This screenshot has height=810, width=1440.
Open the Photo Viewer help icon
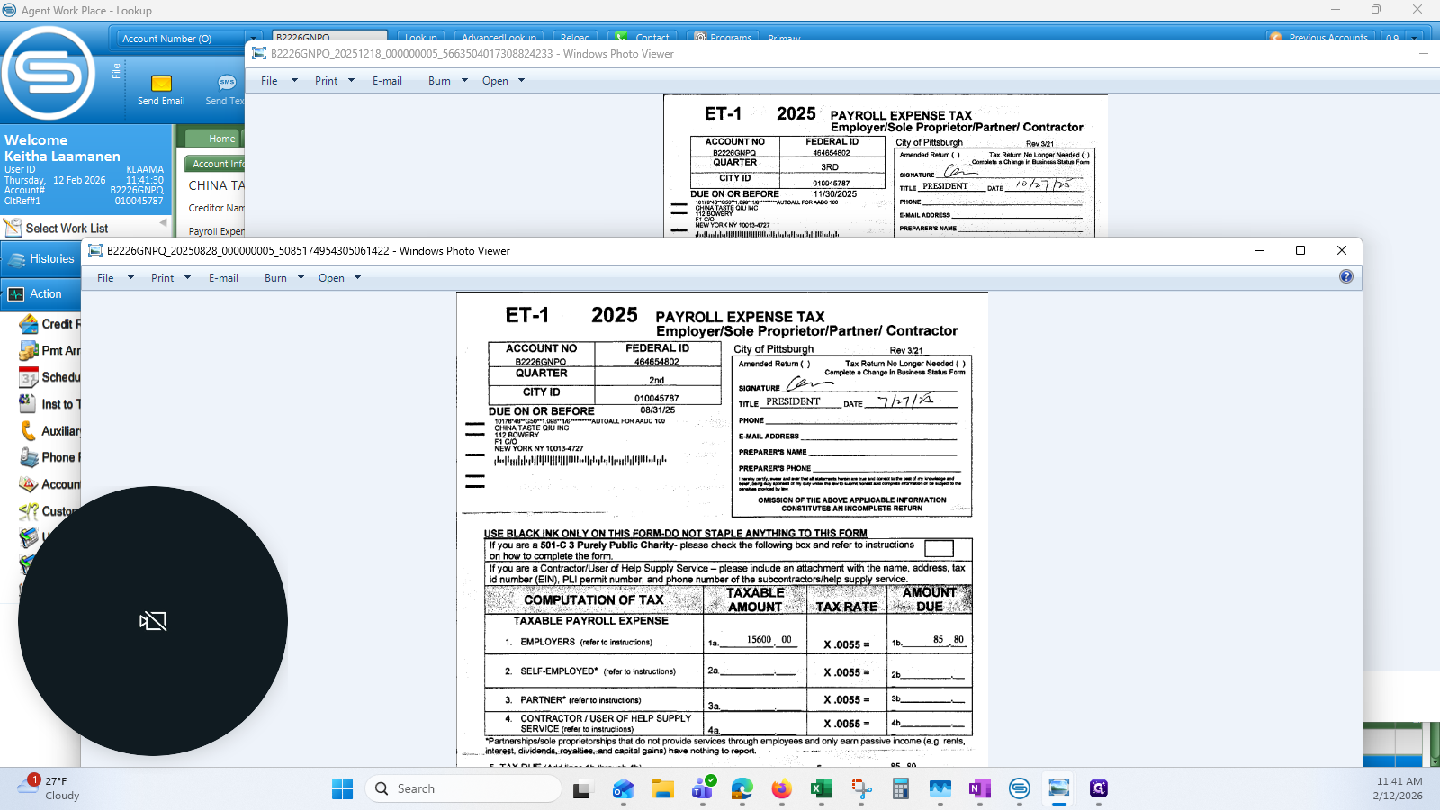point(1345,277)
